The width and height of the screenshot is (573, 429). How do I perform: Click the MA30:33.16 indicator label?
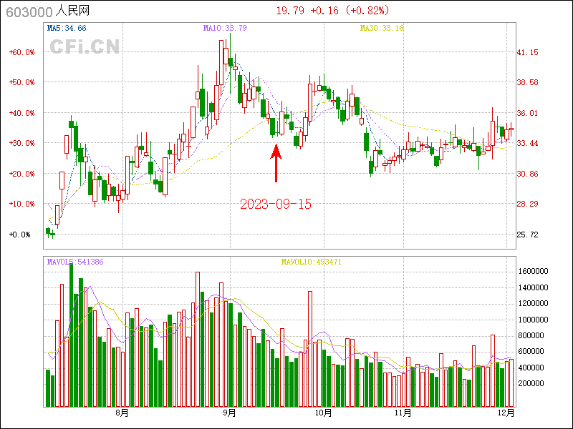click(382, 28)
